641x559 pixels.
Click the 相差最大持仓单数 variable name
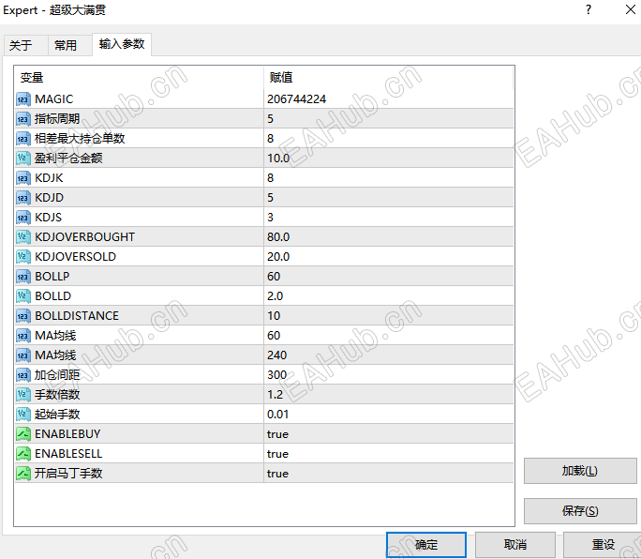pyautogui.click(x=80, y=139)
